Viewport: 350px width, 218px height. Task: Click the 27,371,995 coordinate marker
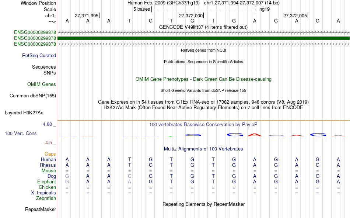click(87, 15)
